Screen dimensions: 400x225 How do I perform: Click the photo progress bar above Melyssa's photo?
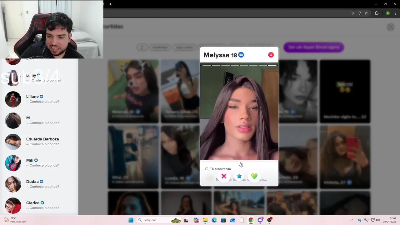pyautogui.click(x=239, y=65)
